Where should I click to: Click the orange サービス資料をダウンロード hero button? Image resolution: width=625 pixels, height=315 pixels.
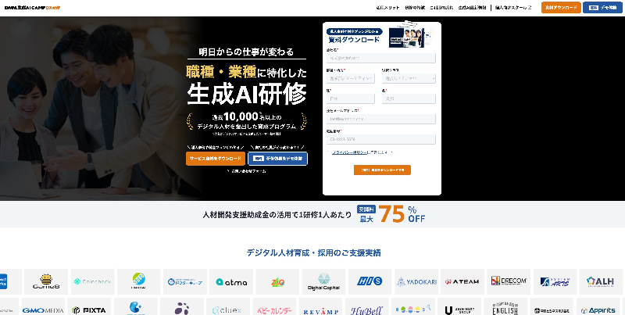point(214,158)
